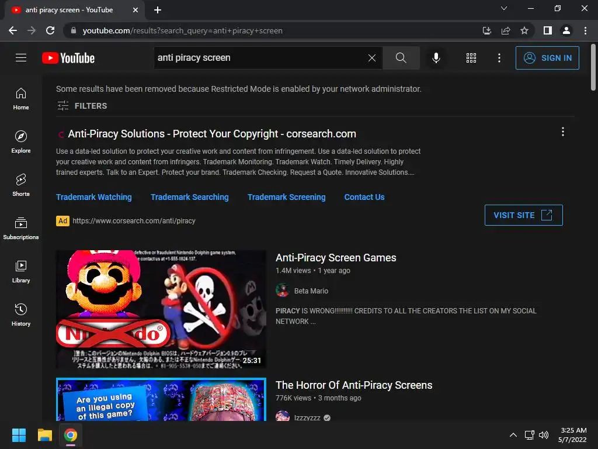Open the Chrome profile icon
Screen dimensions: 598x449
pyautogui.click(x=566, y=30)
